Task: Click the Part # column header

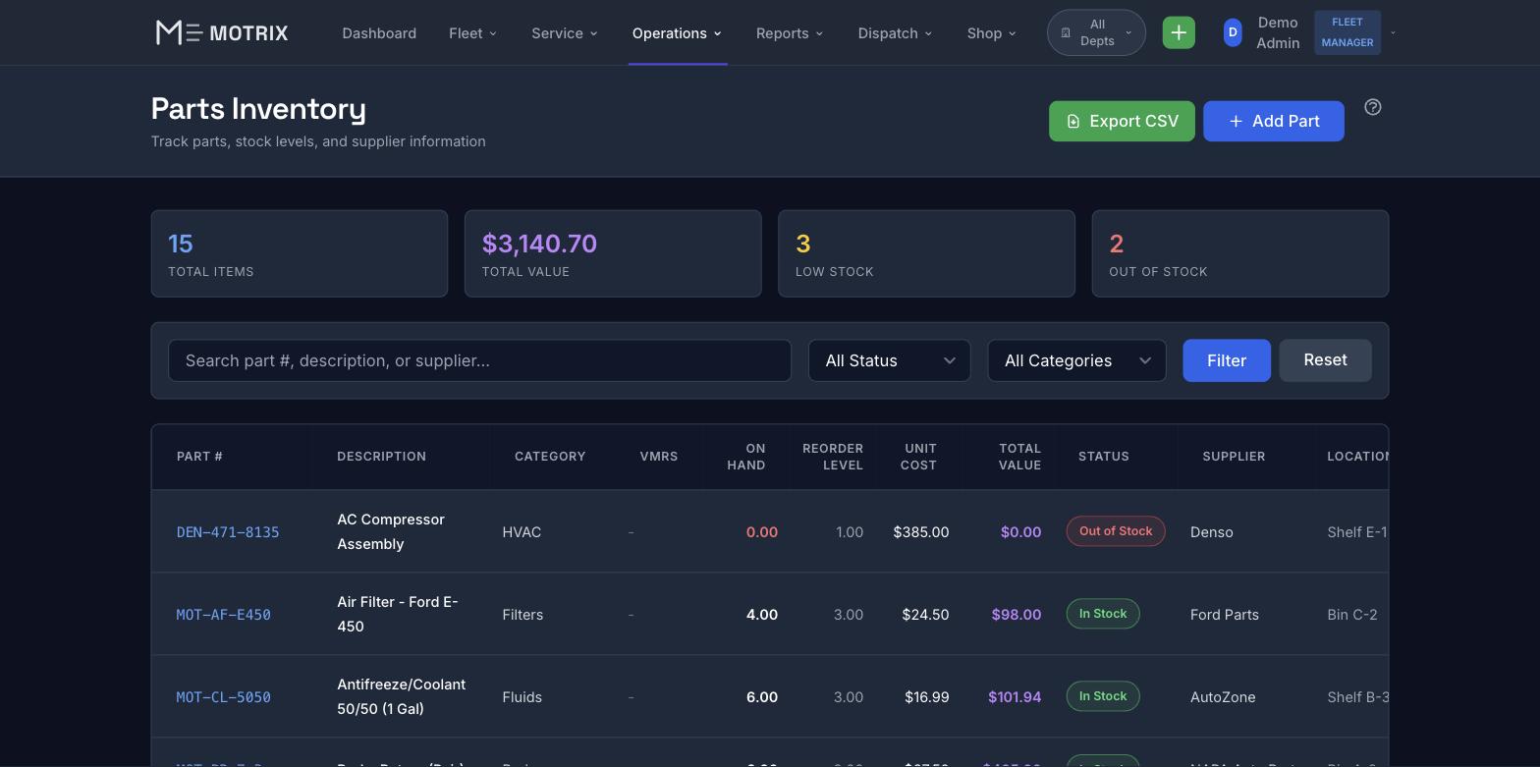Action: (199, 457)
